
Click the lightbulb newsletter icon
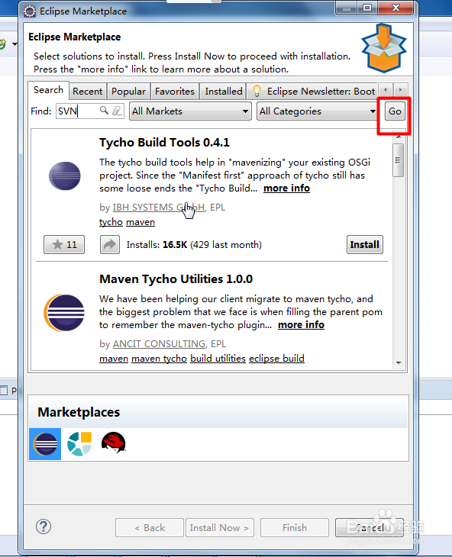coord(257,92)
